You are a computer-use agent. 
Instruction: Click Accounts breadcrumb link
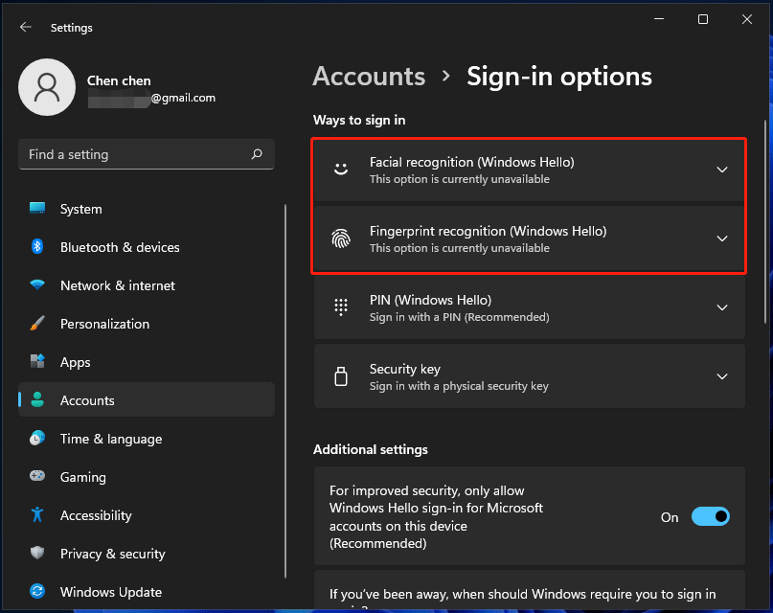click(369, 77)
